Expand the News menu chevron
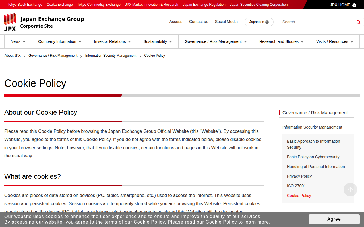Image resolution: width=364 pixels, height=227 pixels. pyautogui.click(x=24, y=41)
